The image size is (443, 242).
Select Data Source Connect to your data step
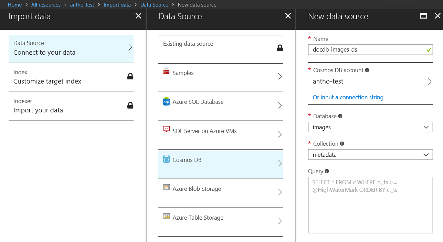click(x=71, y=48)
